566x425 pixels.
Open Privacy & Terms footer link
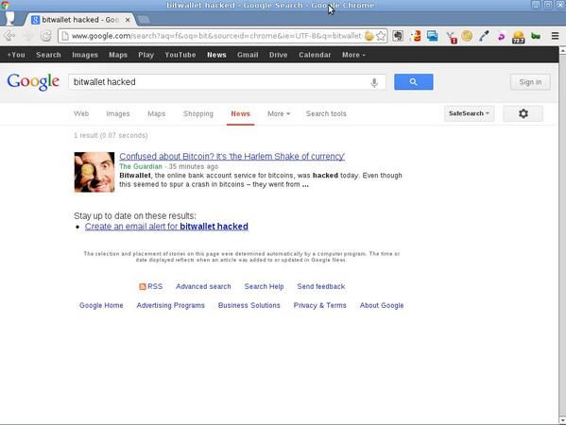pos(319,305)
